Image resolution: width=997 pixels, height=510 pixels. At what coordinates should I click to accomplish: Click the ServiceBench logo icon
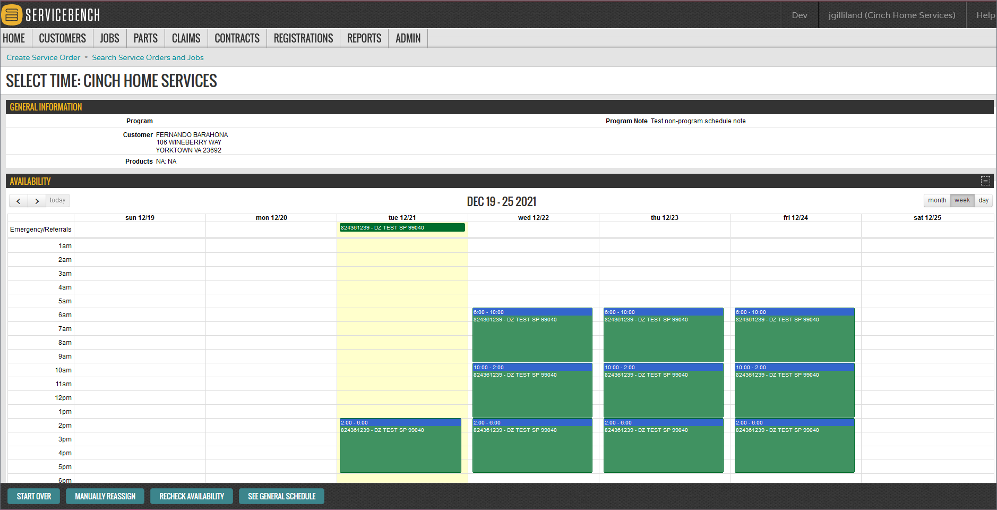tap(12, 15)
